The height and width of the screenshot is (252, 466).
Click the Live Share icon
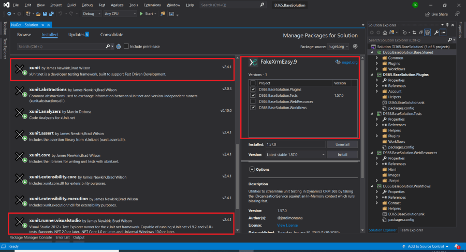point(427,14)
